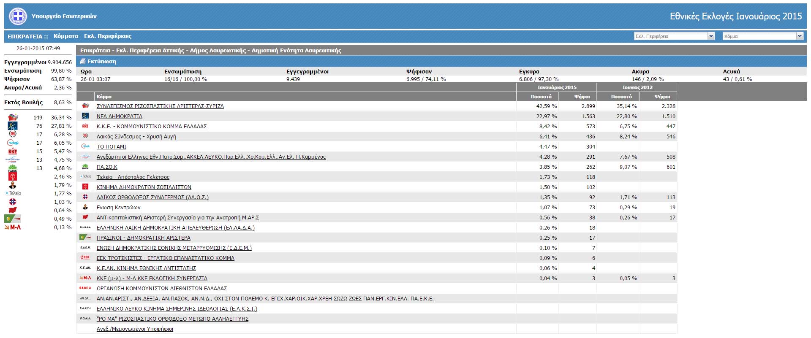
Task: Open the ΠΑ.ΣΟ.Κ party link
Action: coord(107,167)
